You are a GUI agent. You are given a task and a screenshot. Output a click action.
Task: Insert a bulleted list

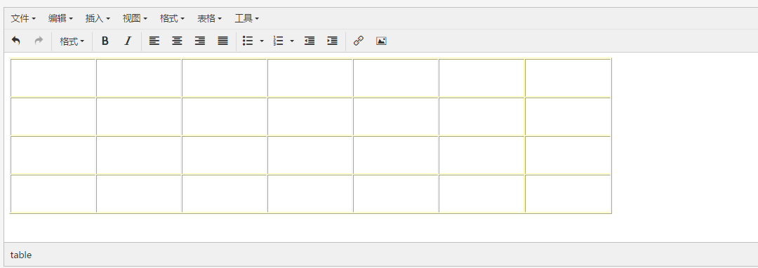tap(248, 41)
